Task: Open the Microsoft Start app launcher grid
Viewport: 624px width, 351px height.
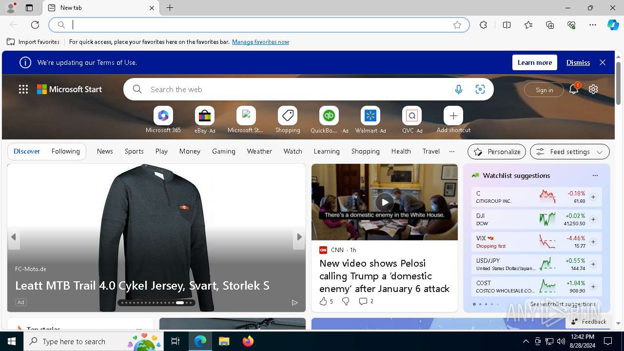Action: 23,89
